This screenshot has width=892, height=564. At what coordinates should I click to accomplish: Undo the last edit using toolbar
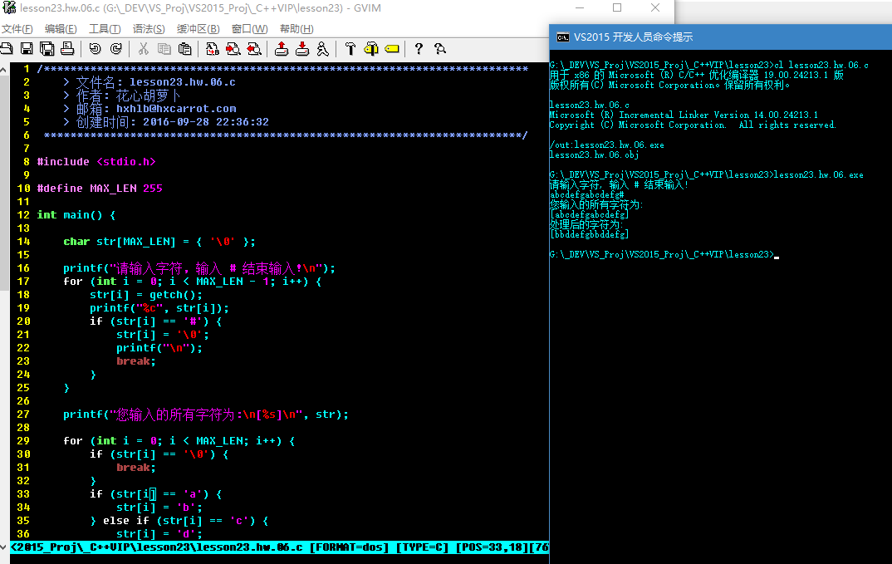pos(95,49)
